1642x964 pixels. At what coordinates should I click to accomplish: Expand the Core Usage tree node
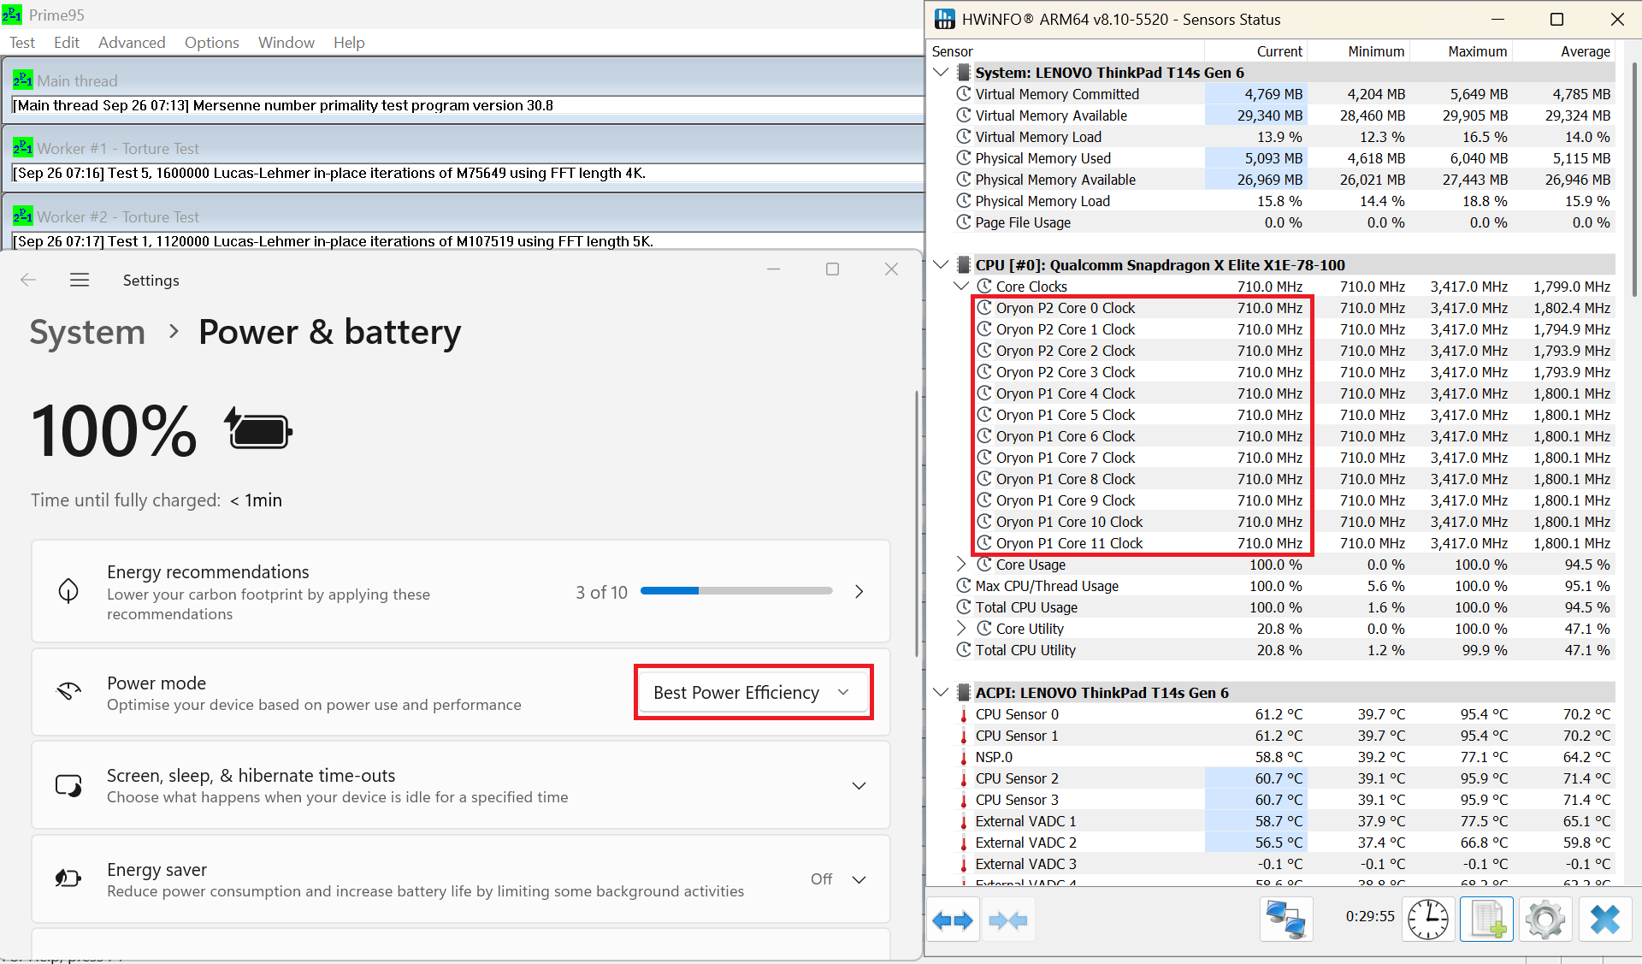[x=961, y=565]
